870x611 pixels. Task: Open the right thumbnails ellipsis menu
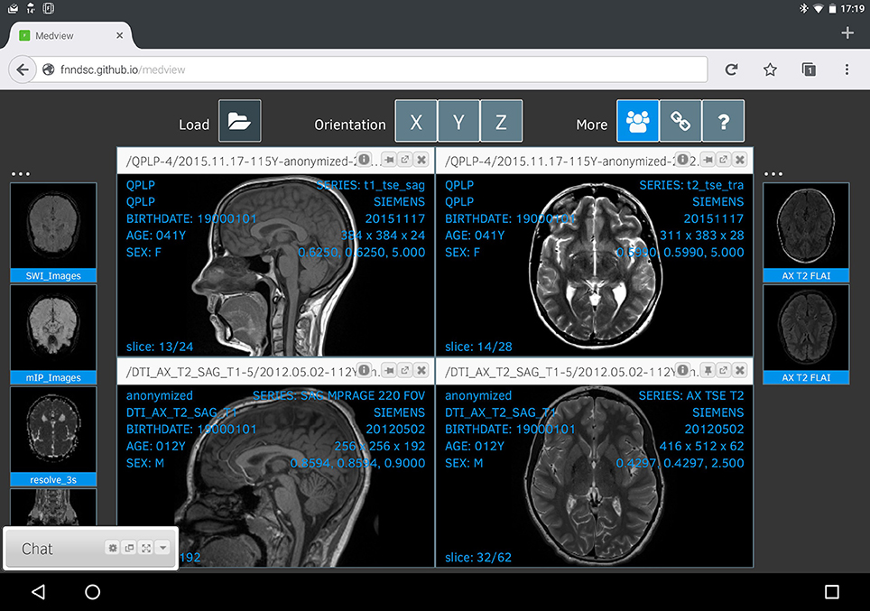773,173
